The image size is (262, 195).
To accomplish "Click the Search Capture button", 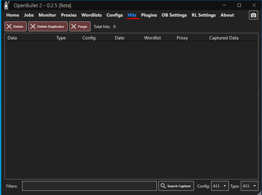I will click(176, 186).
